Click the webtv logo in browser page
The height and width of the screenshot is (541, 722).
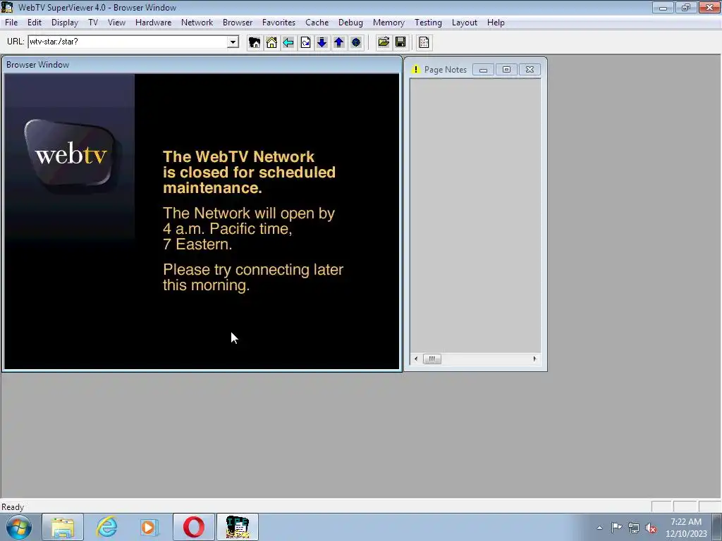pyautogui.click(x=71, y=154)
